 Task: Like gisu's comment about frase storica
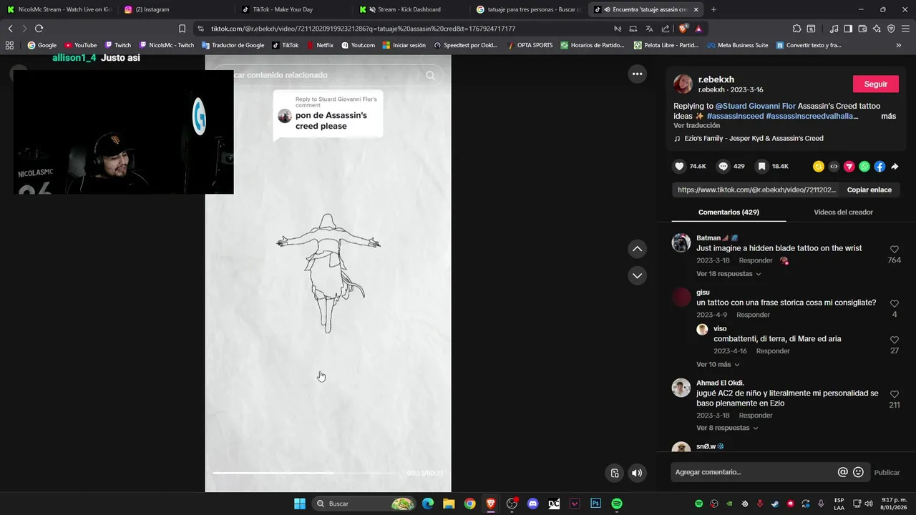(x=895, y=303)
